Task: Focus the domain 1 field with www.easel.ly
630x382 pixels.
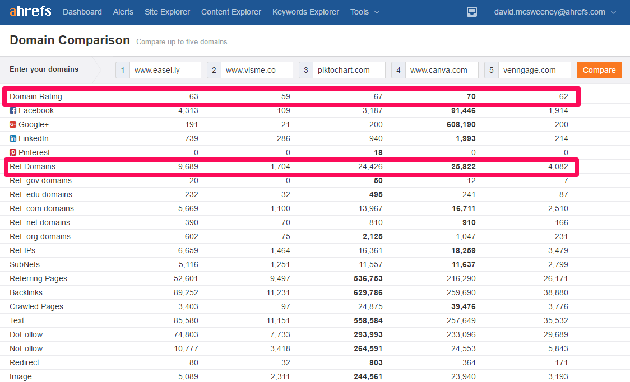Action: [x=165, y=70]
